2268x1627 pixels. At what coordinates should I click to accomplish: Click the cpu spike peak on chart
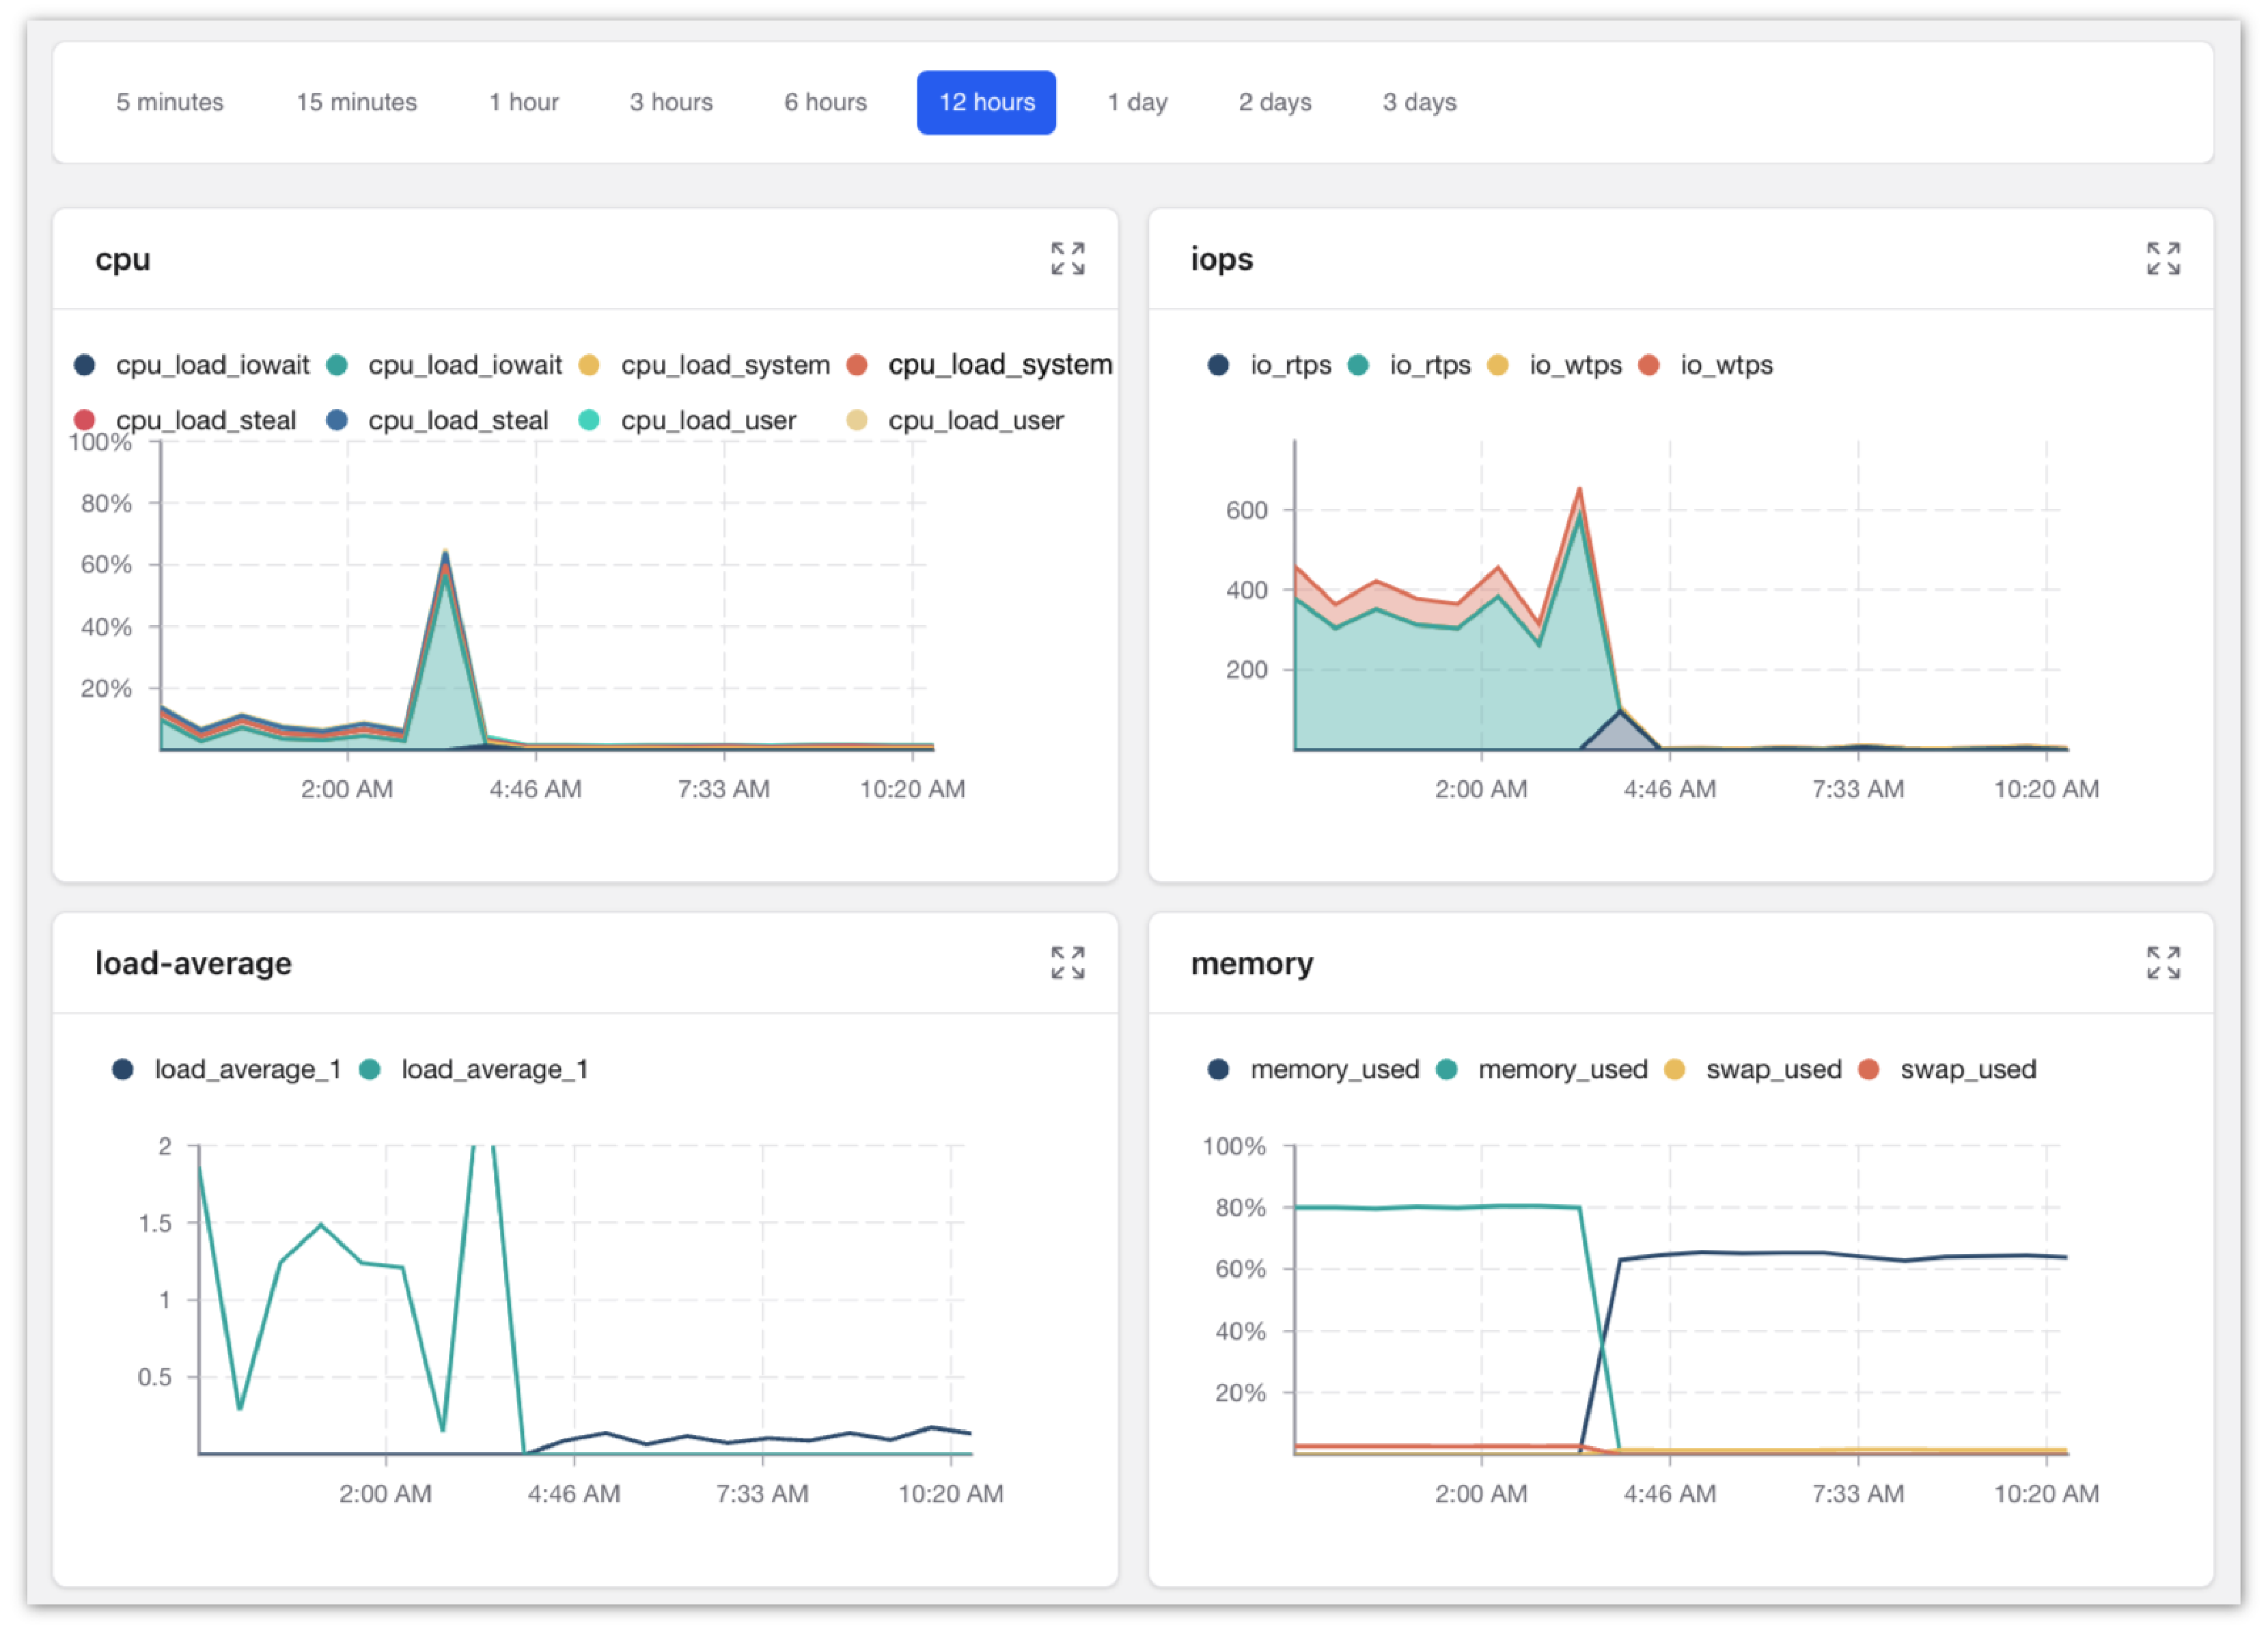pyautogui.click(x=445, y=553)
